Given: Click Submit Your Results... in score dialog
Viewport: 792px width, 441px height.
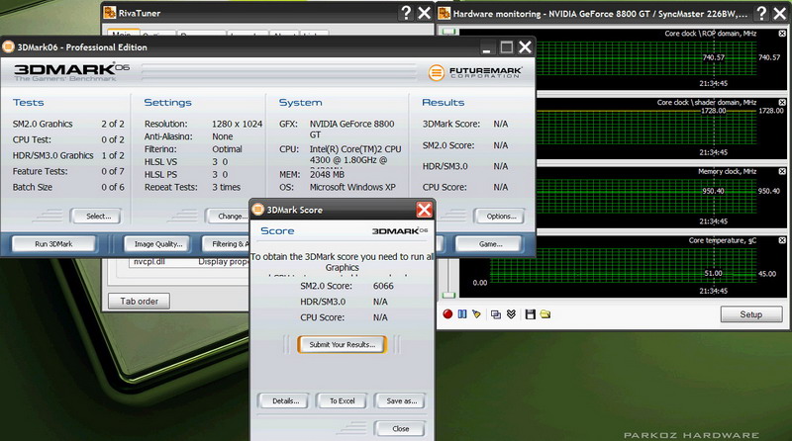Looking at the screenshot, I should [x=342, y=345].
